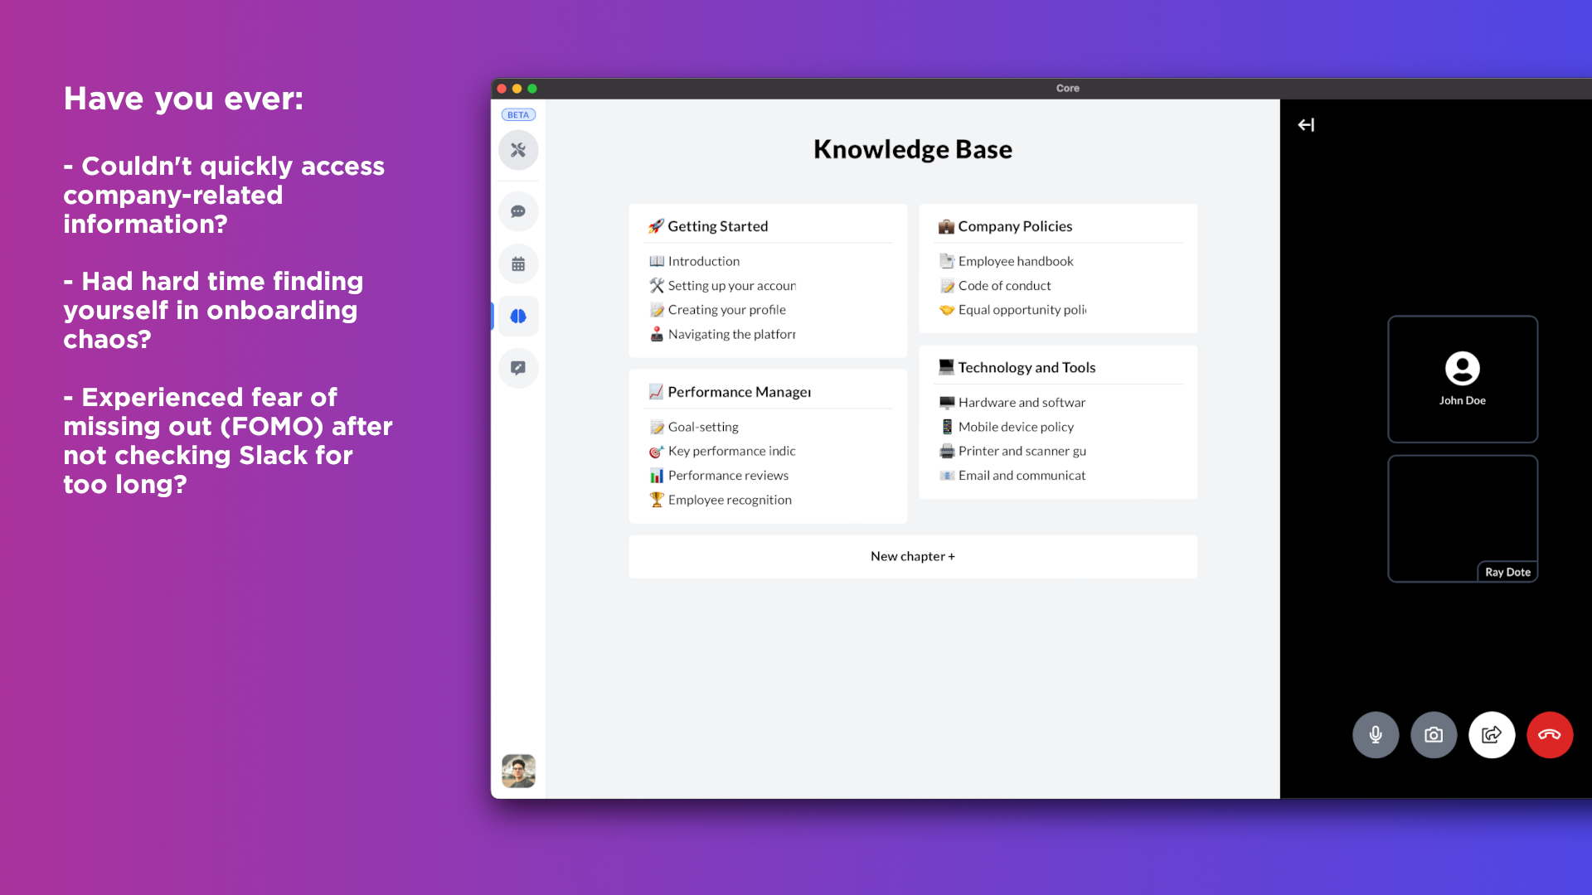
Task: Toggle the camera button
Action: [1434, 735]
